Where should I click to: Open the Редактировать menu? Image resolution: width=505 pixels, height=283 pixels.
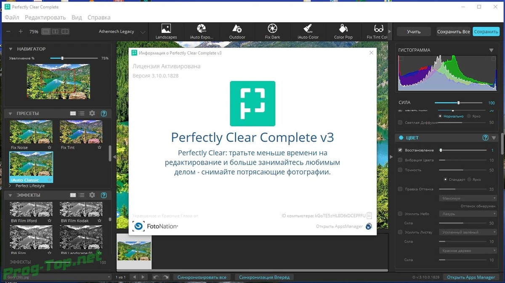(45, 18)
